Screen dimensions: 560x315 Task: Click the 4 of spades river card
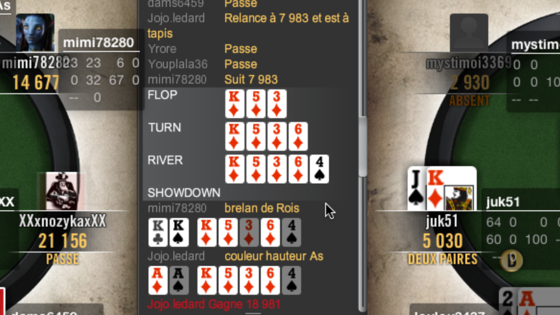point(319,169)
